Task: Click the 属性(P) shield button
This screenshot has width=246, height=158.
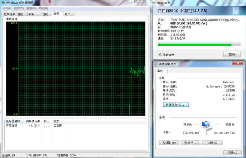Action: (169, 143)
